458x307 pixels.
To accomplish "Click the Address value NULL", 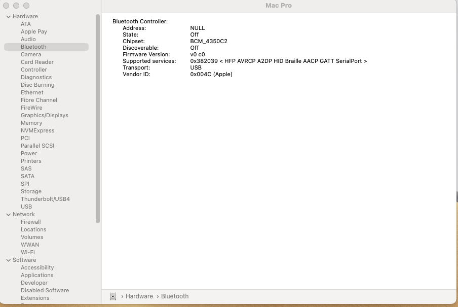I will pyautogui.click(x=198, y=28).
